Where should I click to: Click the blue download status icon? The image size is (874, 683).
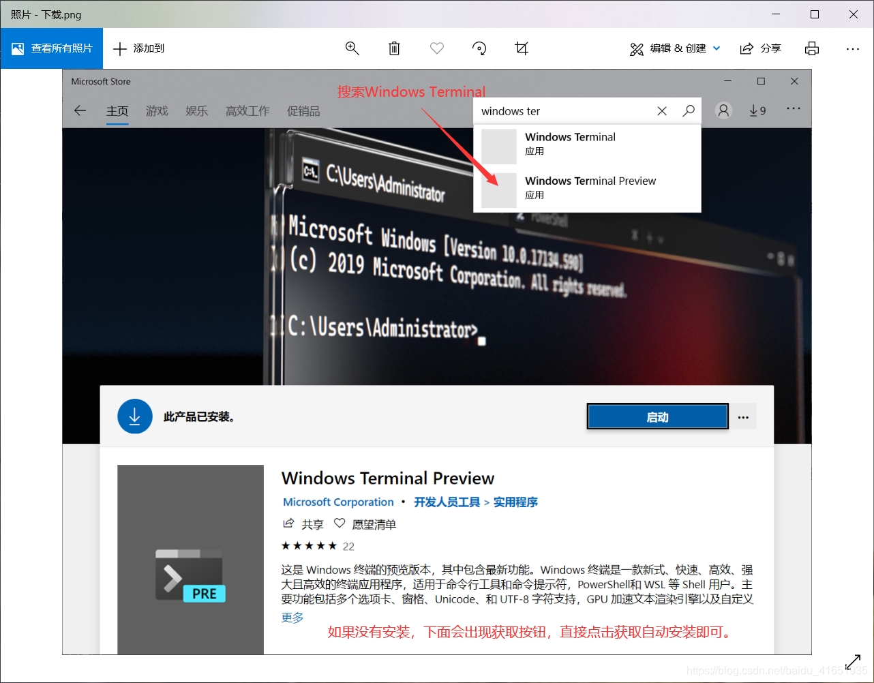pos(135,416)
